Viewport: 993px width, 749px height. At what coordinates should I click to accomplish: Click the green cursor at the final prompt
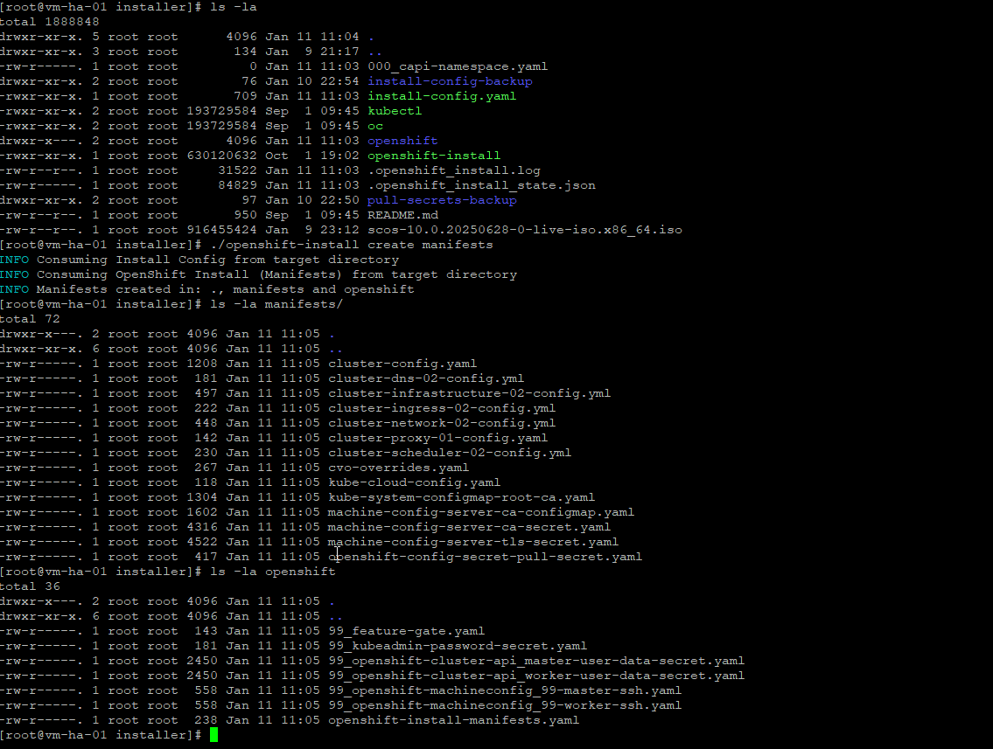click(x=213, y=735)
